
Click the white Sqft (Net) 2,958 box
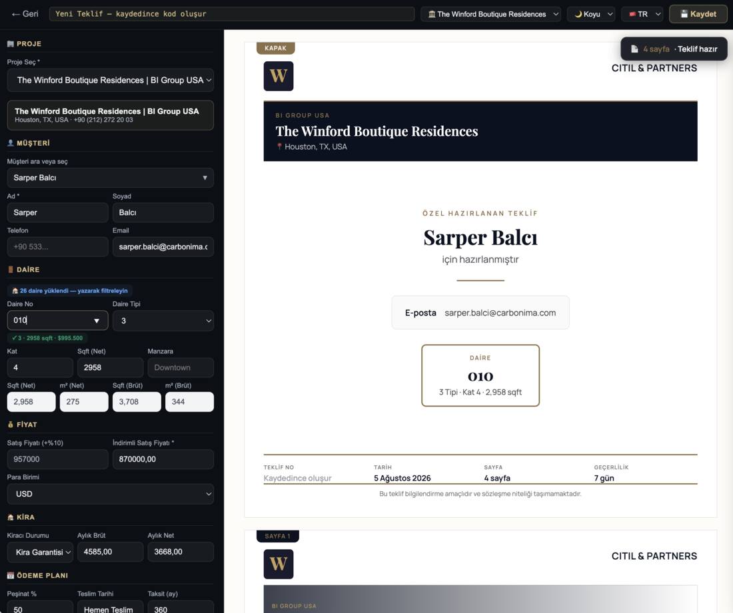click(31, 401)
